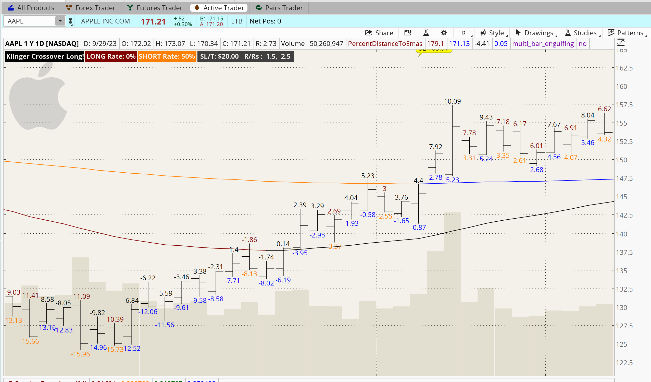Click the Futures Trader tab icon
The image size is (651, 382).
130,8
